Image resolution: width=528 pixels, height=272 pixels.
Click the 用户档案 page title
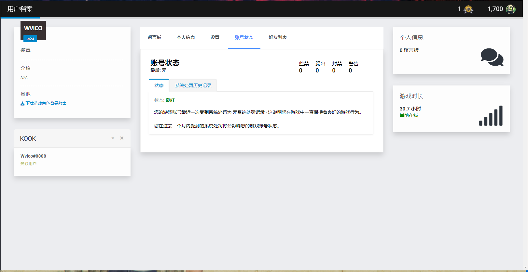point(20,9)
